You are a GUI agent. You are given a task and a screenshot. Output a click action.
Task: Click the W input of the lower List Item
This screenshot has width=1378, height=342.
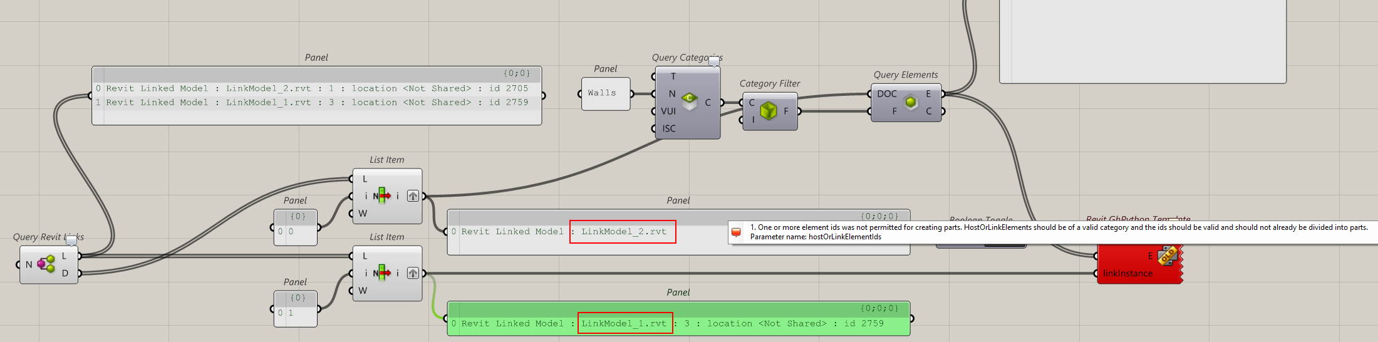(363, 291)
